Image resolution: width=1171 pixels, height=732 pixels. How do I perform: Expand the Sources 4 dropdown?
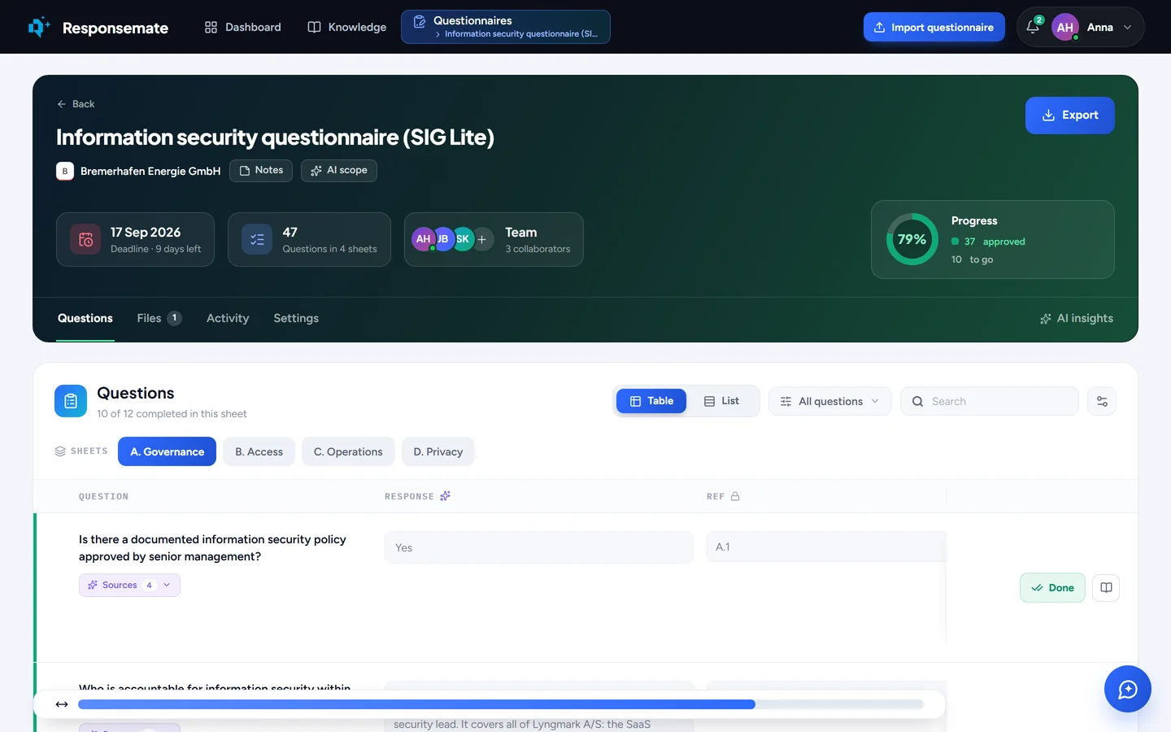129,585
